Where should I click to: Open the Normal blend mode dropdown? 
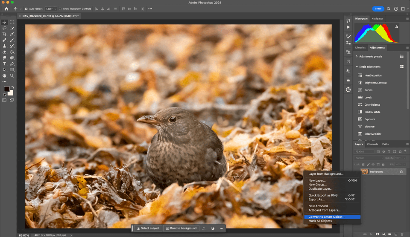pyautogui.click(x=369, y=158)
